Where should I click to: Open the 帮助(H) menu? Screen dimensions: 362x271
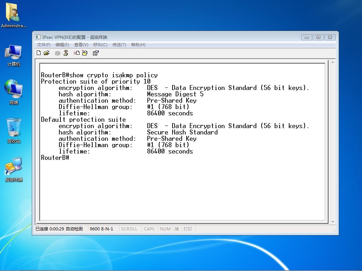tap(138, 45)
